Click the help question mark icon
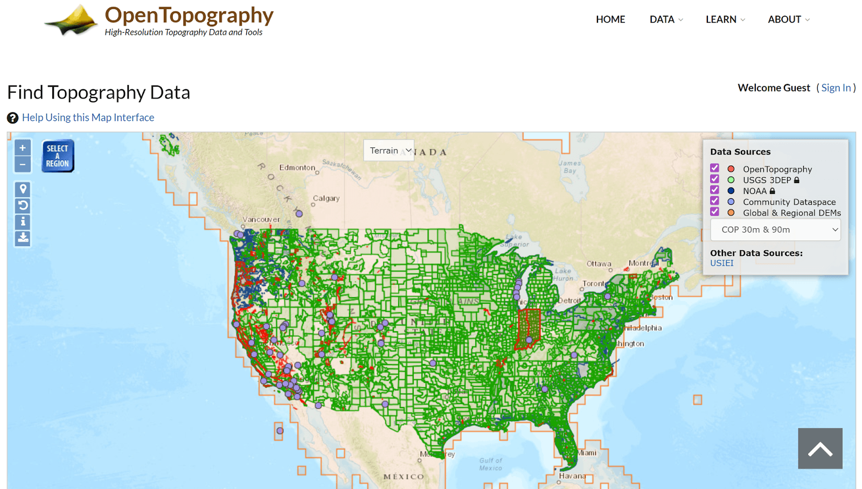This screenshot has height=489, width=862. [x=12, y=118]
